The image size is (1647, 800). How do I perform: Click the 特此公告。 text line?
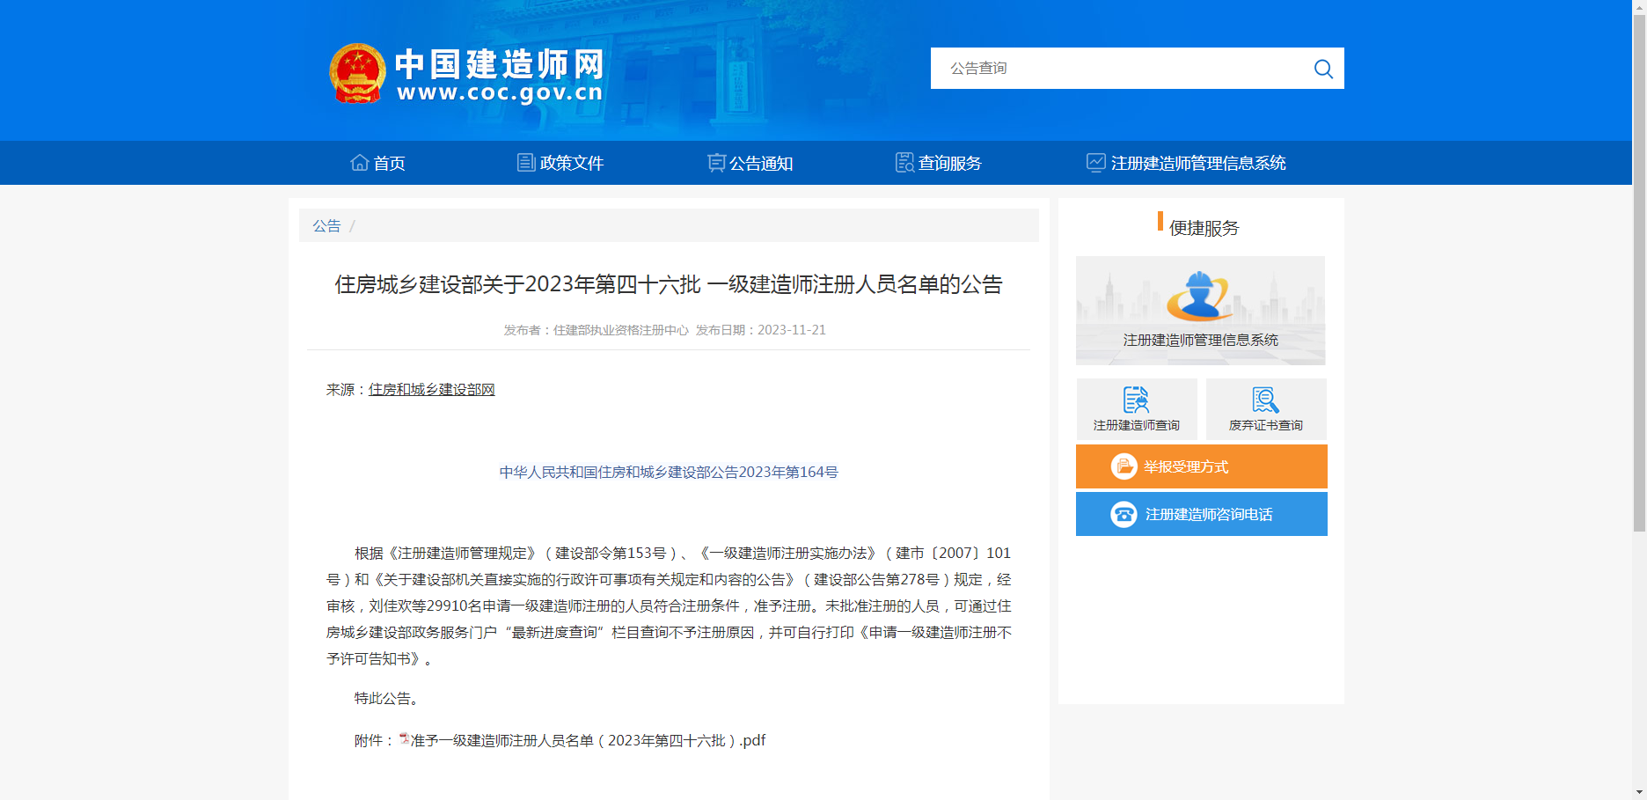tap(389, 698)
